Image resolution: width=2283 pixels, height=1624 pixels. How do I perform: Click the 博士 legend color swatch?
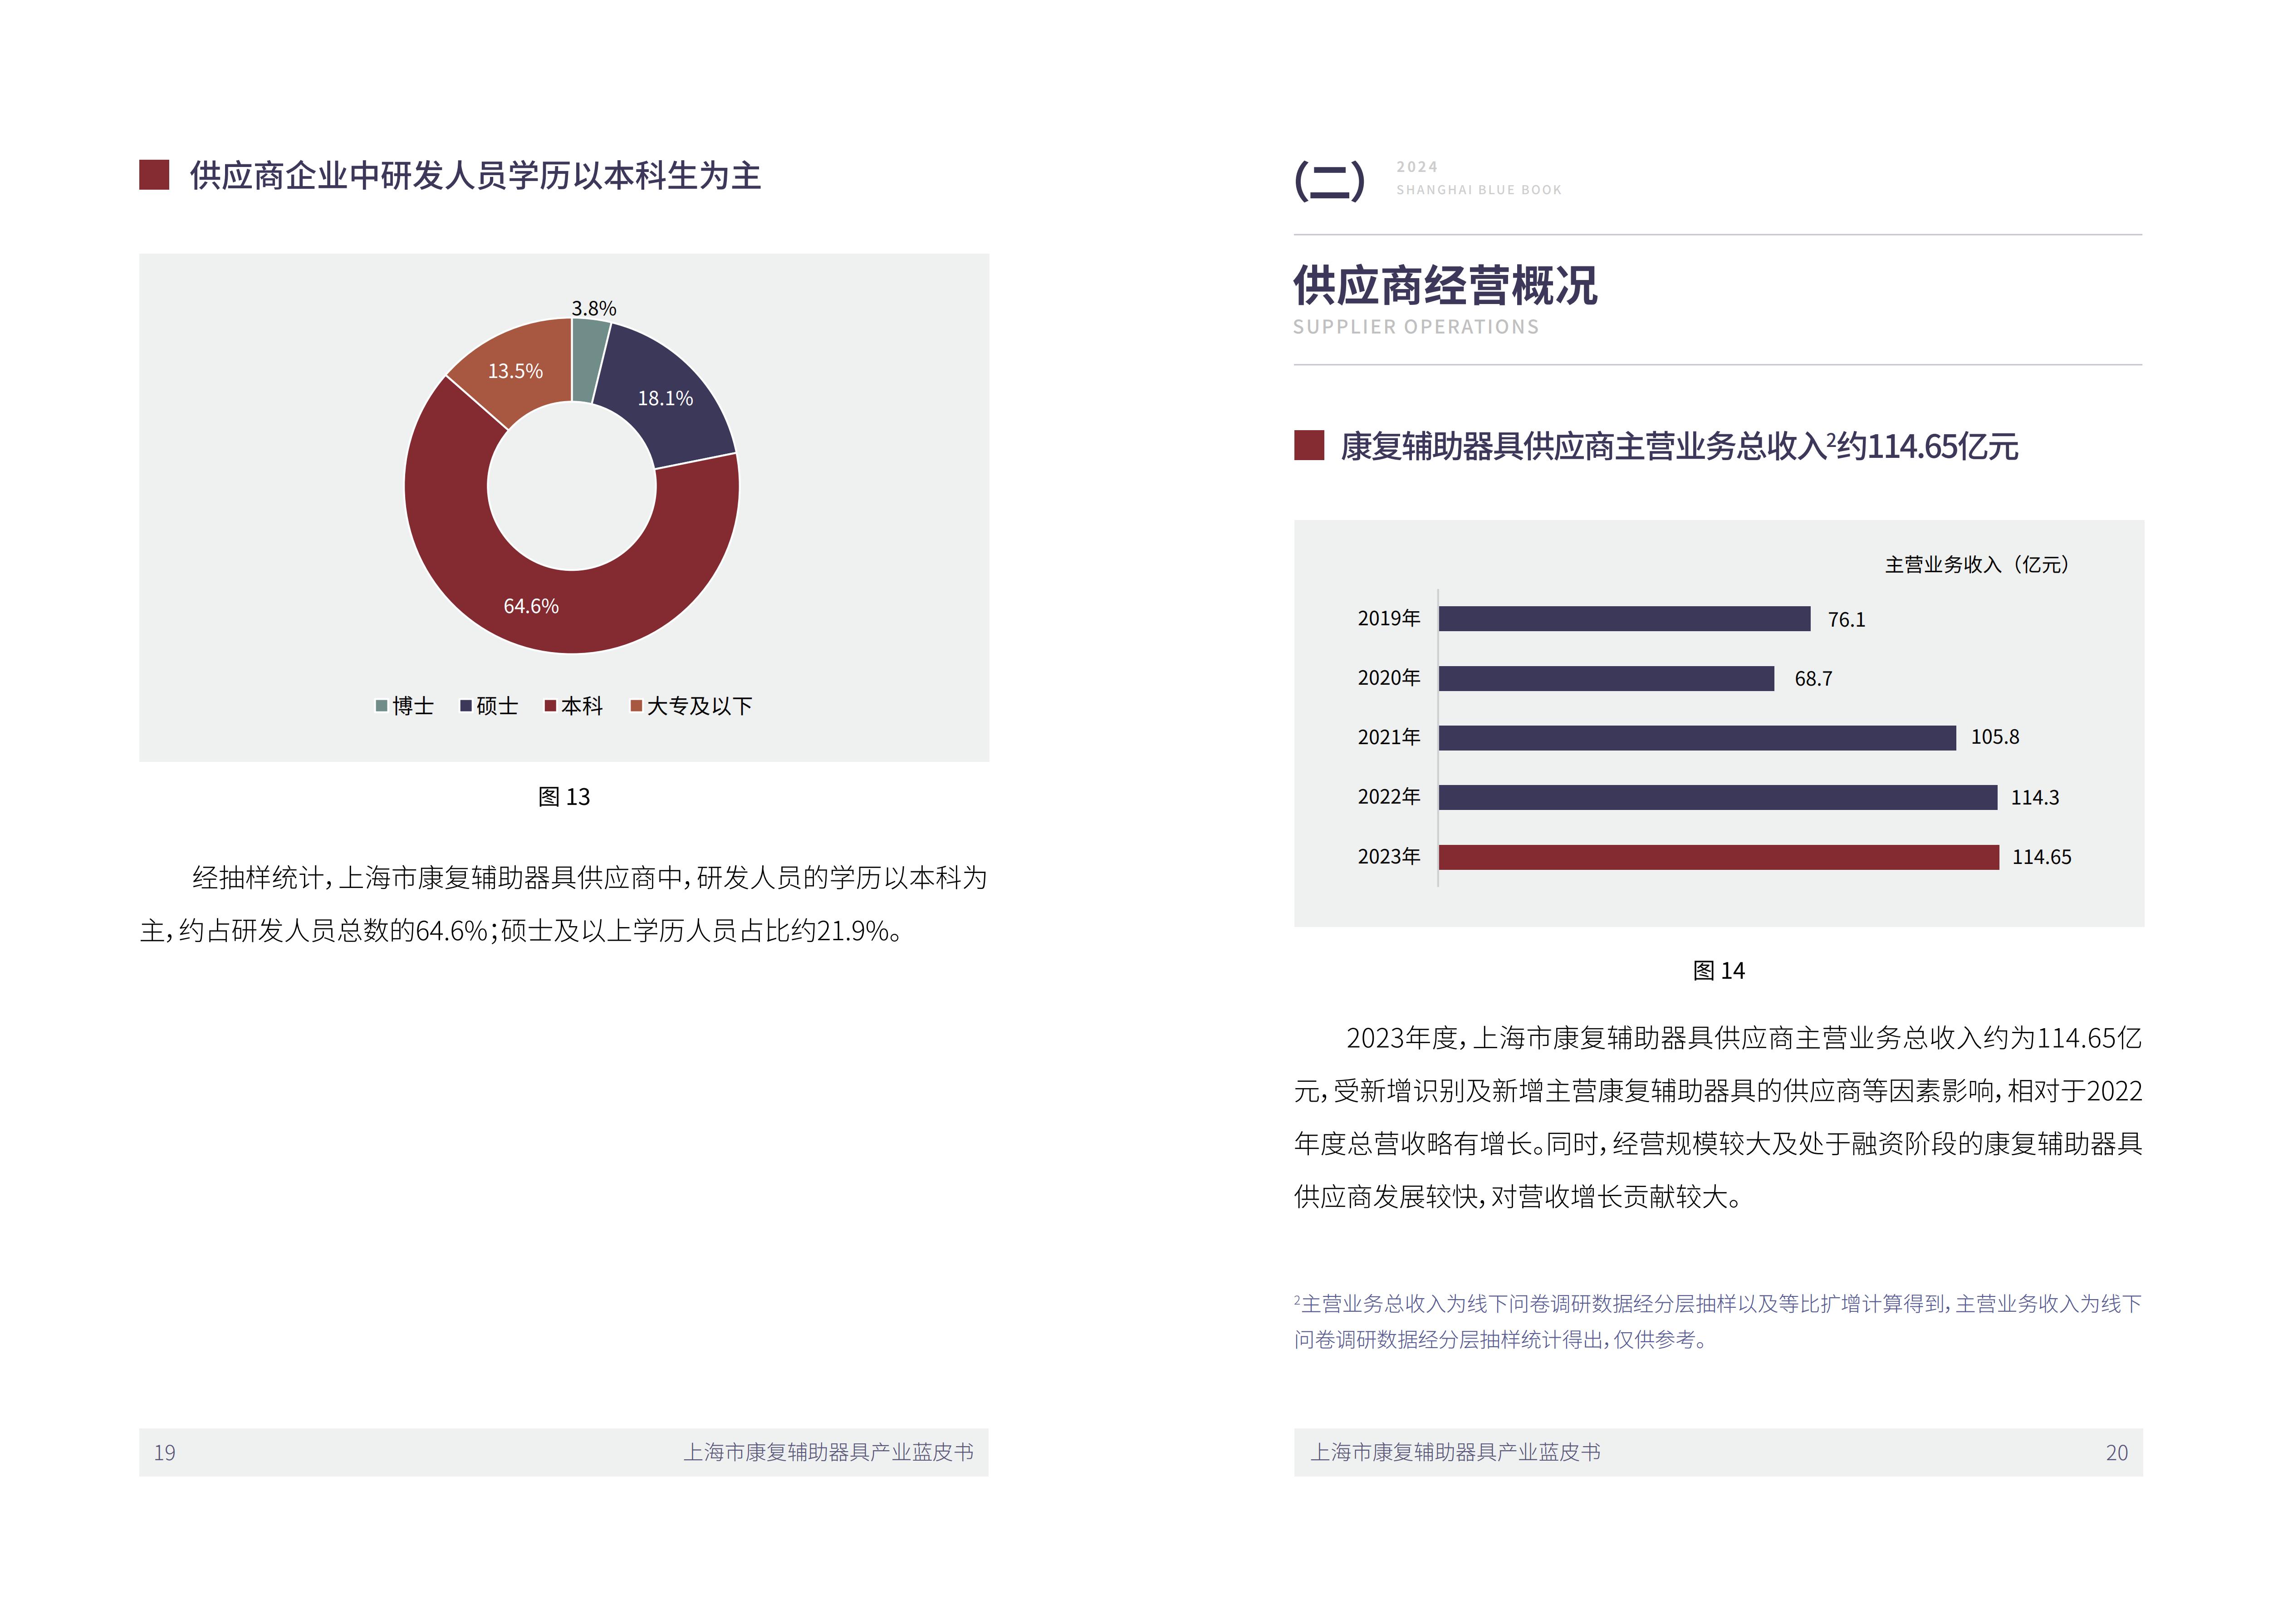tap(381, 706)
